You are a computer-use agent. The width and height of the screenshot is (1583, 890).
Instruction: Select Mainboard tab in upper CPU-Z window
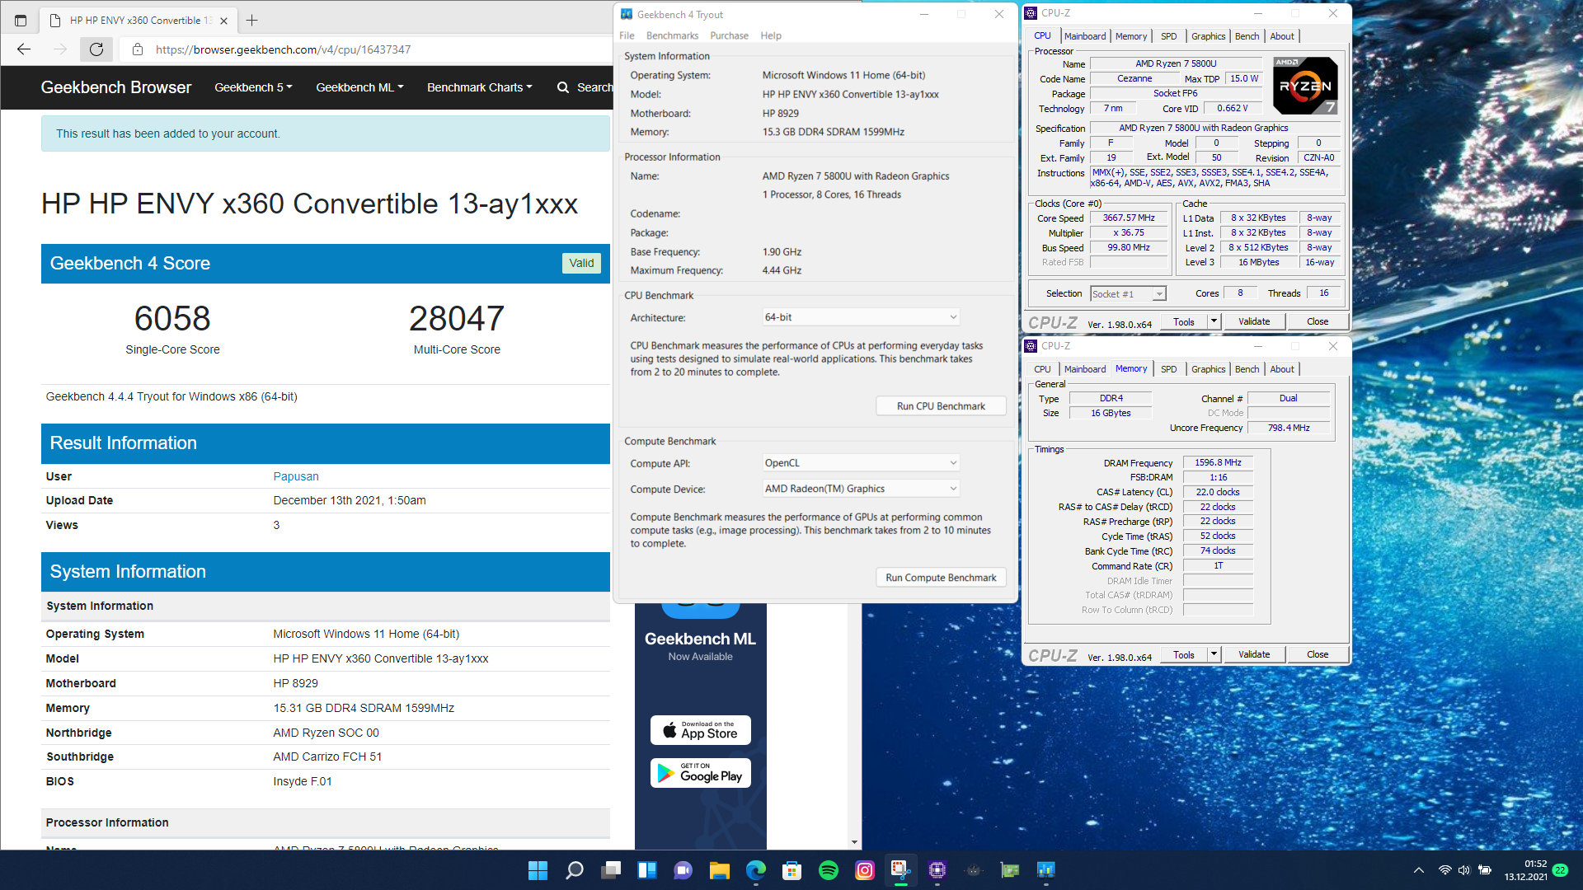[1085, 36]
